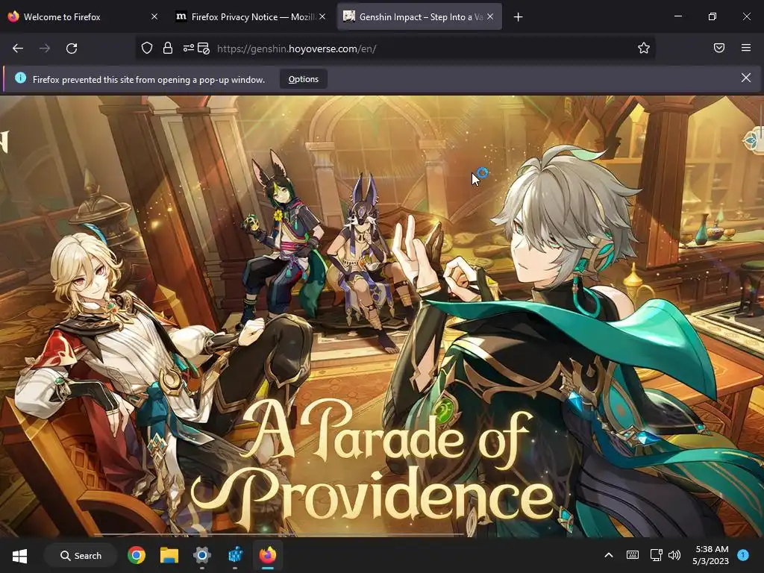
Task: Click the forward navigation arrow
Action: tap(45, 48)
